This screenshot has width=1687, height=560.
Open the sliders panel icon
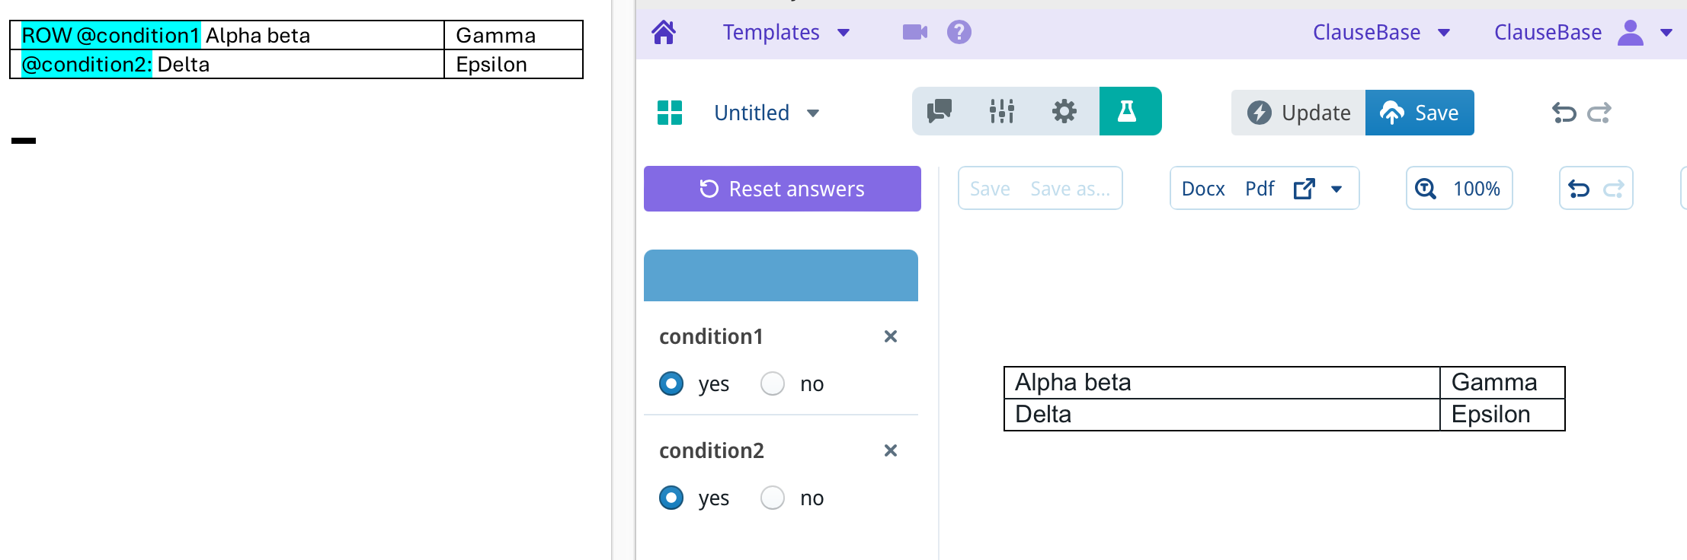1001,112
